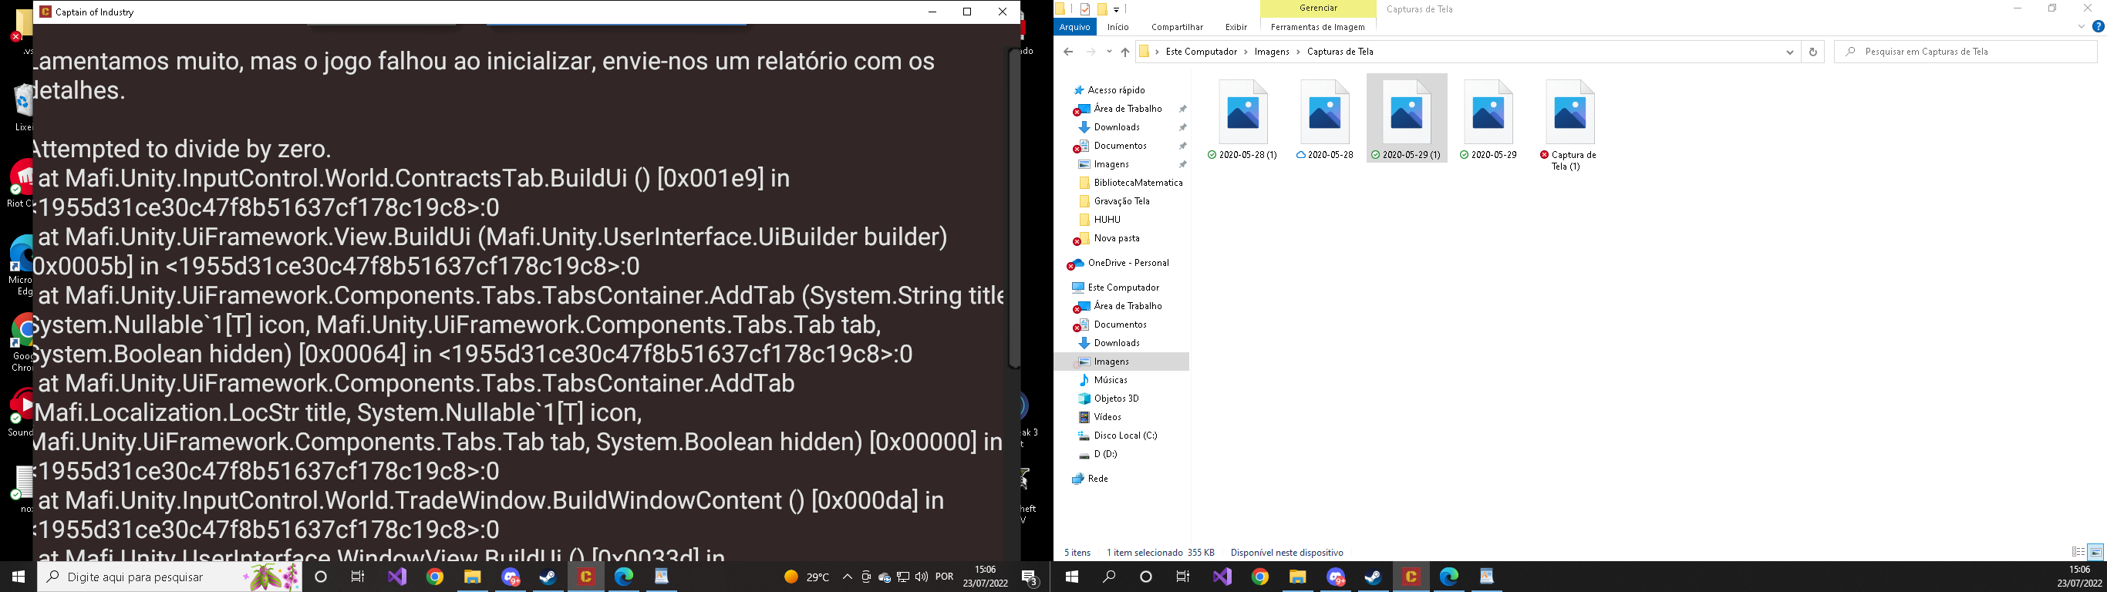Open Disco Local (C:) in the sidebar
Image resolution: width=2107 pixels, height=592 pixels.
tap(1124, 436)
